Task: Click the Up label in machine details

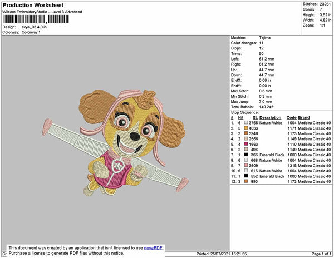Action: tap(234, 70)
